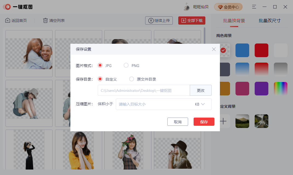Select the JPG format radio button
This screenshot has height=175, width=293.
[100, 65]
